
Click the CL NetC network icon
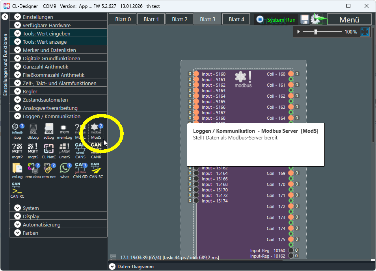(x=49, y=149)
